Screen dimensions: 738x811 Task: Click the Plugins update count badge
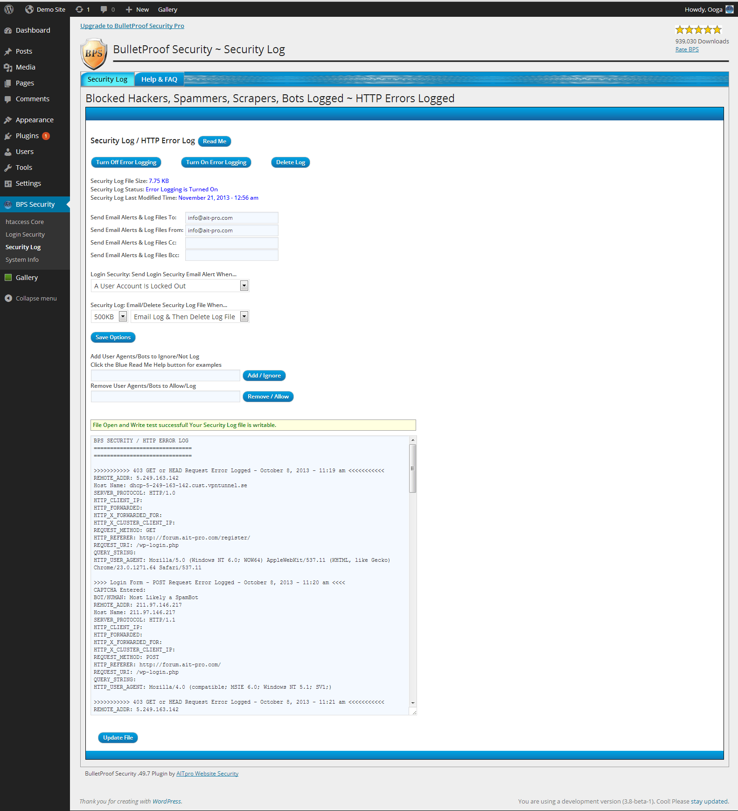click(x=46, y=136)
